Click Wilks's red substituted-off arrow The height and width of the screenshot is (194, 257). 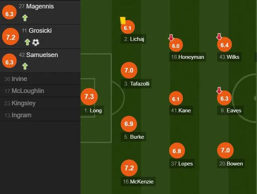click(219, 36)
